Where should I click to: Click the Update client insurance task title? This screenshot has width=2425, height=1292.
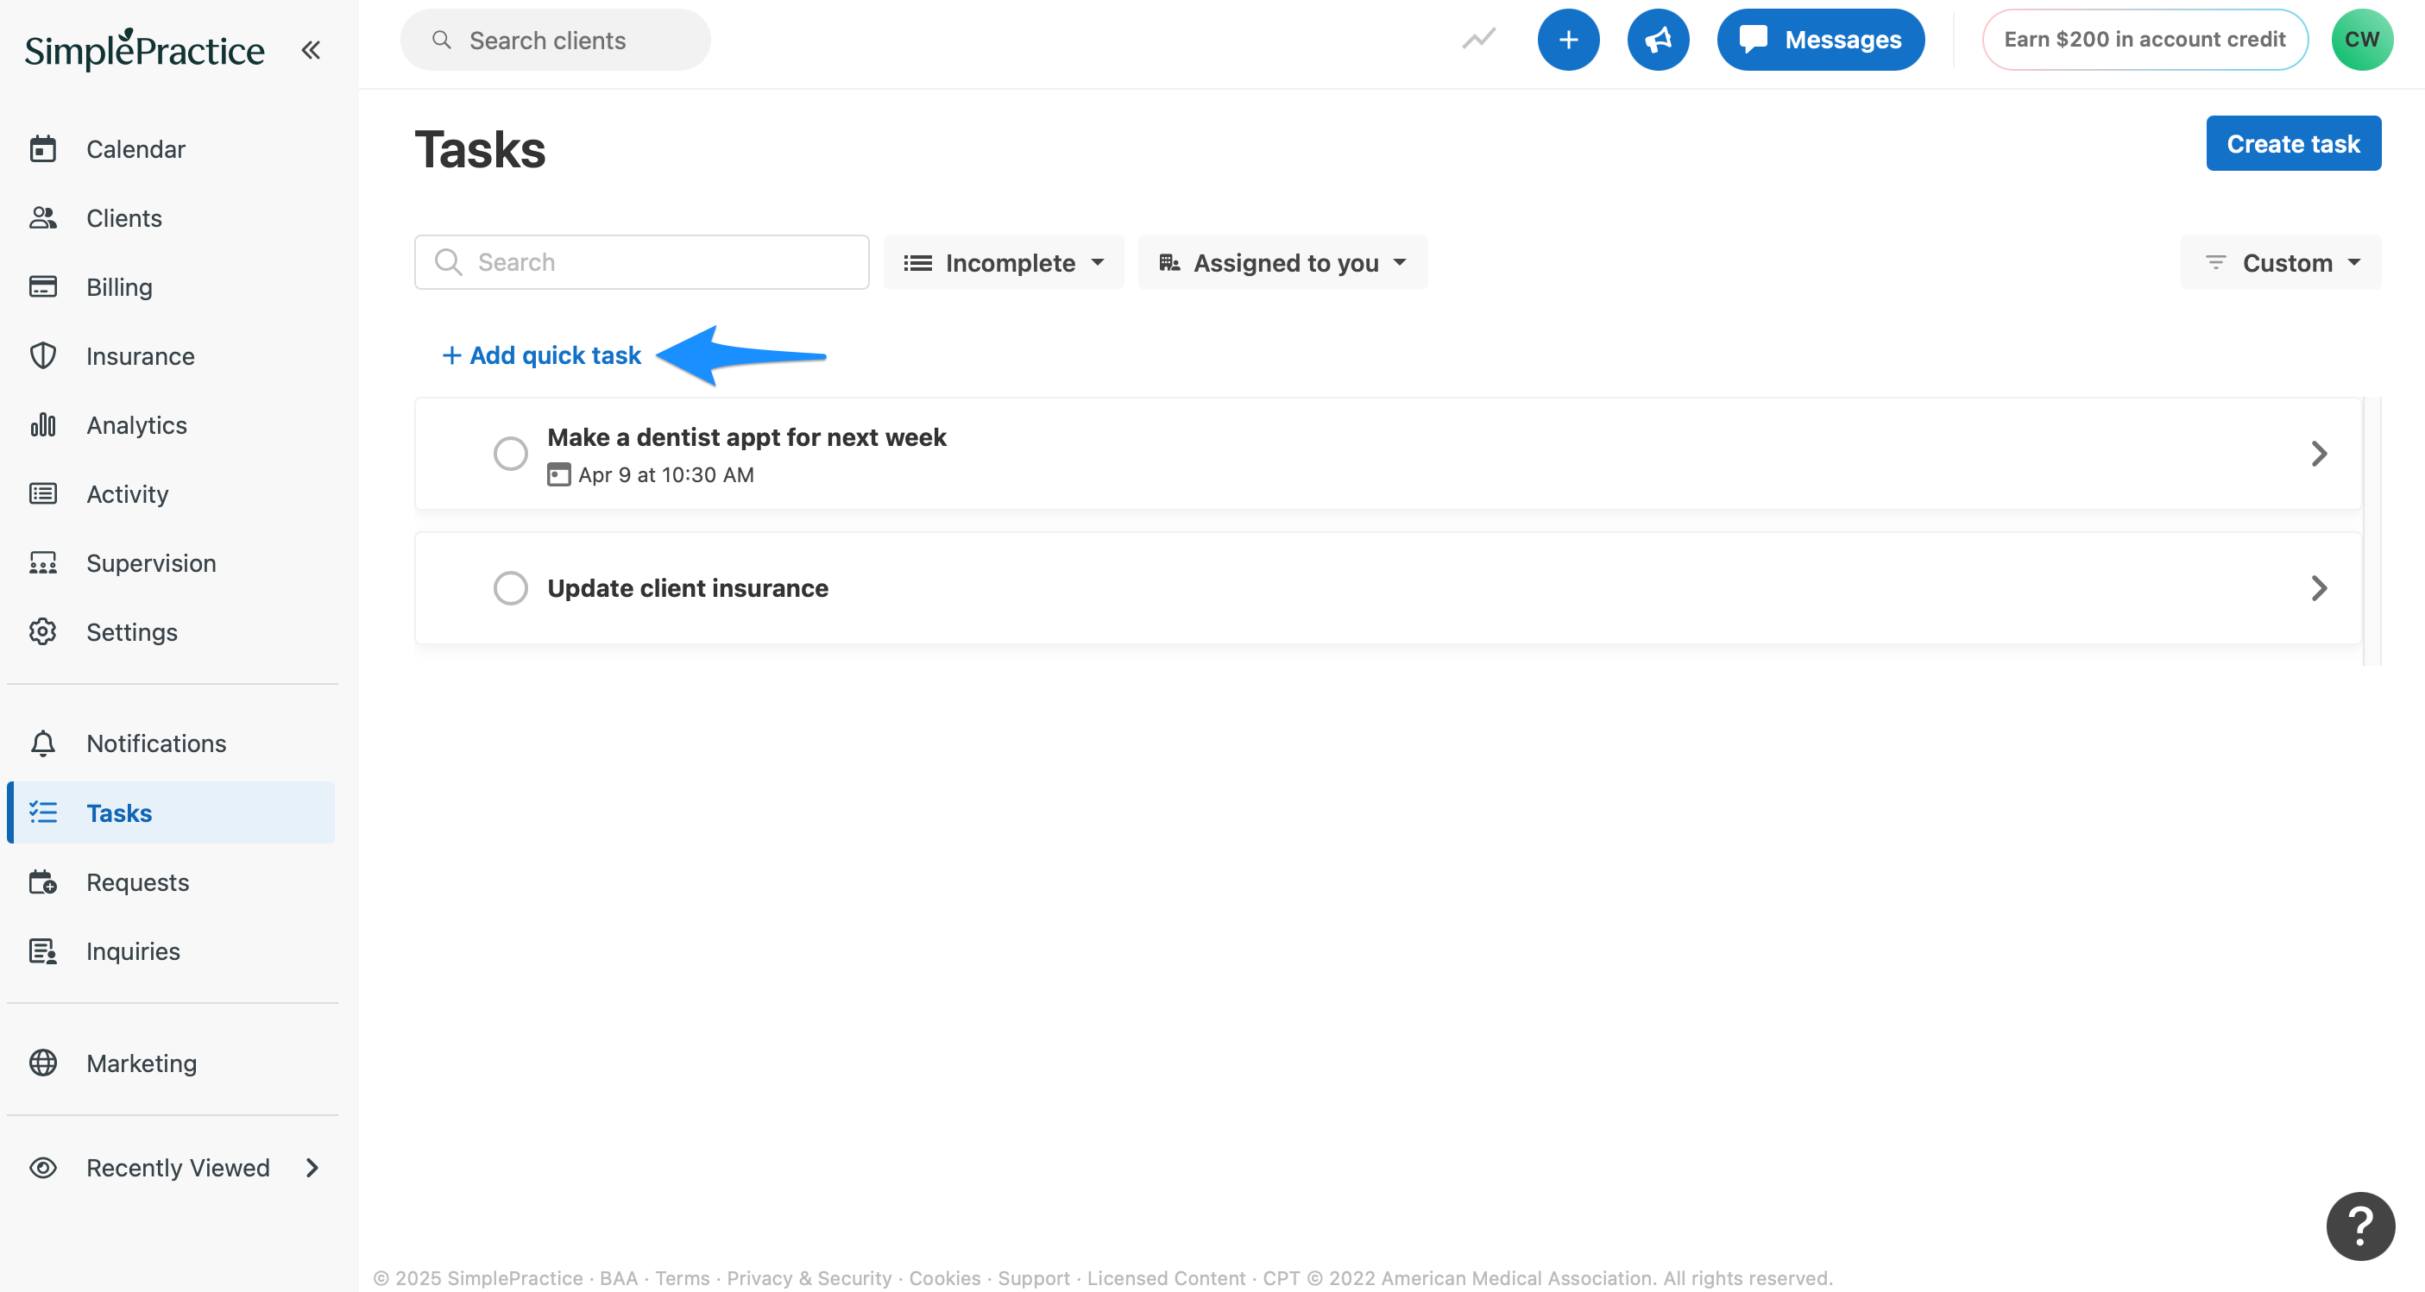pos(687,588)
